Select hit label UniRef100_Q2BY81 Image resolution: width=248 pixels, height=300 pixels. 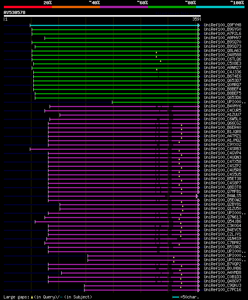click(x=222, y=205)
